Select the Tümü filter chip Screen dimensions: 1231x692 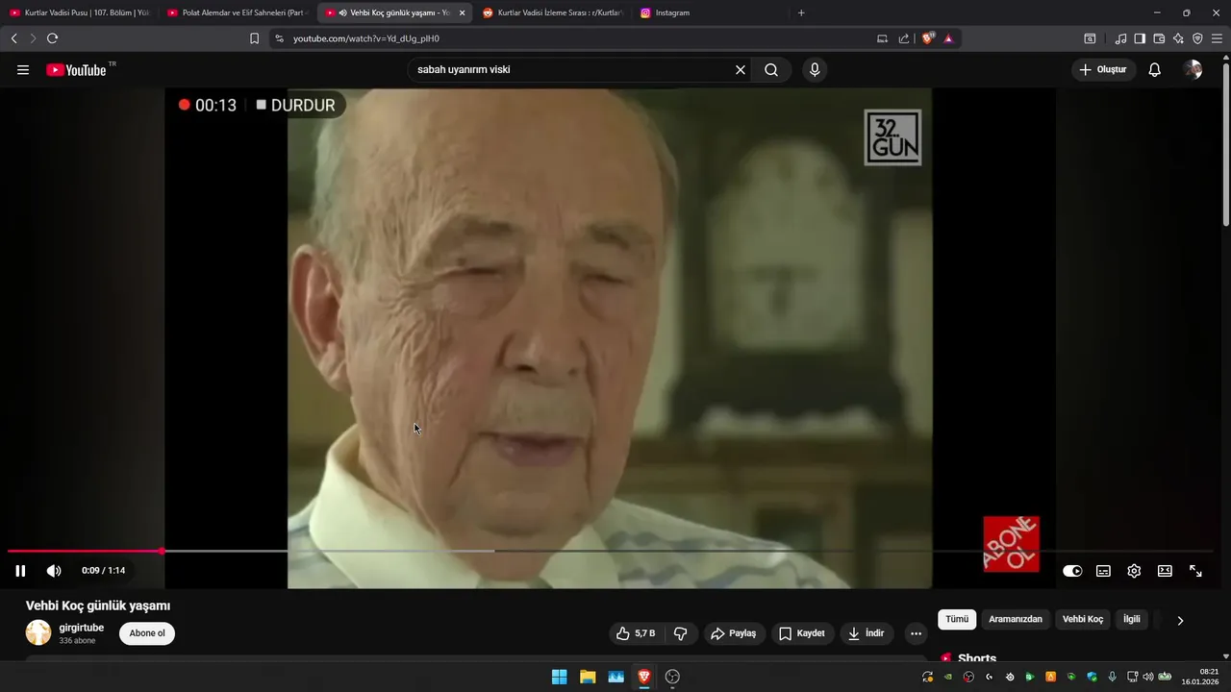tap(957, 620)
